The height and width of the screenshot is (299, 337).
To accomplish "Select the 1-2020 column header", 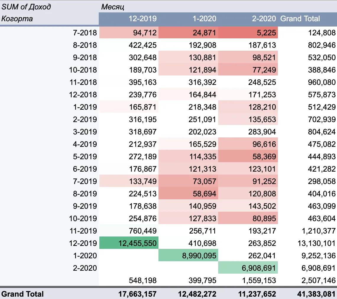I will (x=188, y=19).
